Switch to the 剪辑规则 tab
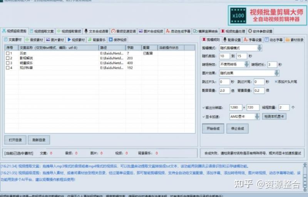Image resolution: width=308 pixels, height=197 pixels. point(211,40)
